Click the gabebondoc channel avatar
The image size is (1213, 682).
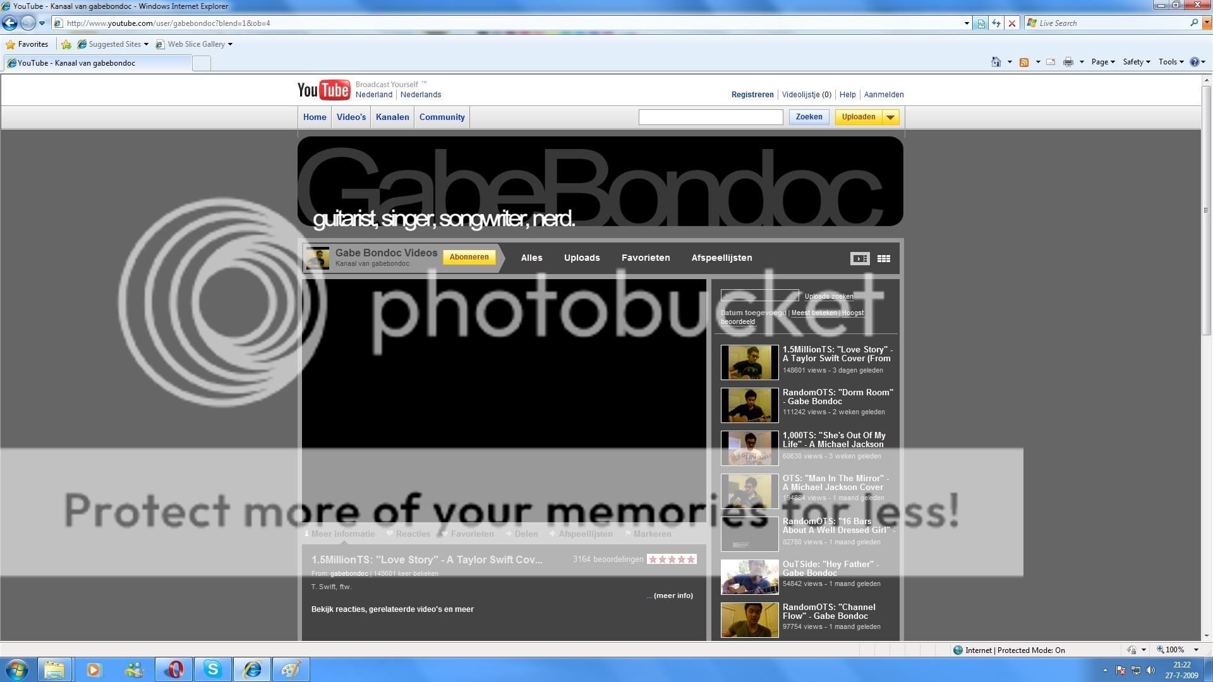[318, 258]
